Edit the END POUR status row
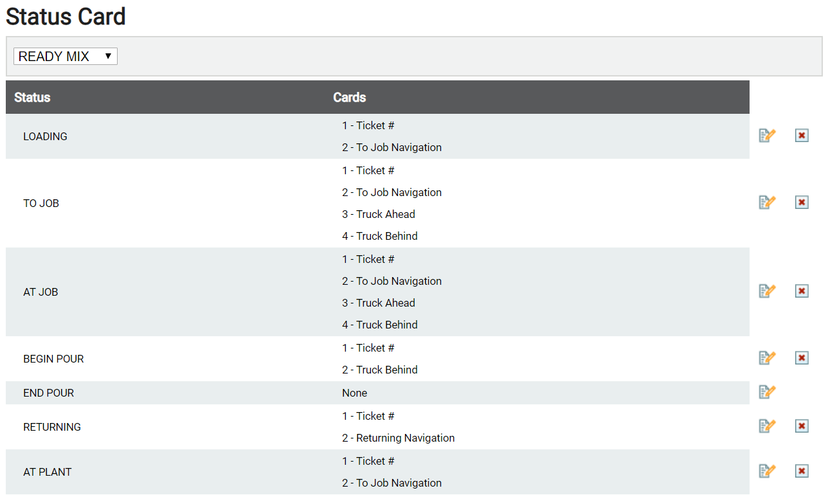 coord(768,392)
